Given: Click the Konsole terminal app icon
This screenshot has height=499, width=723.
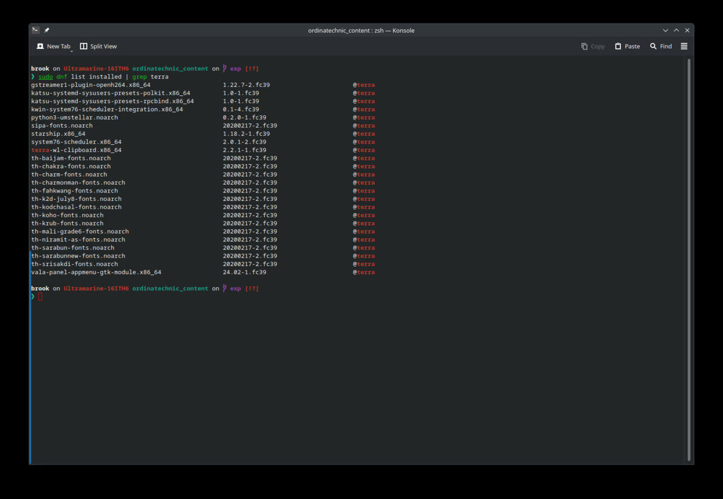Looking at the screenshot, I should coord(36,30).
